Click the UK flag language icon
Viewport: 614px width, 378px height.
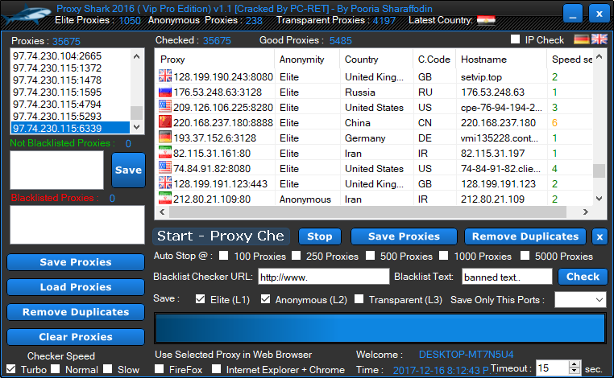click(599, 39)
